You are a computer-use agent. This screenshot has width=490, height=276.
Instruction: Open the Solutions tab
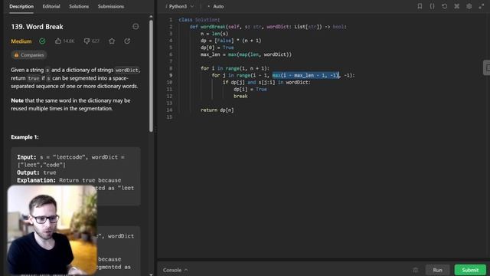pos(79,6)
